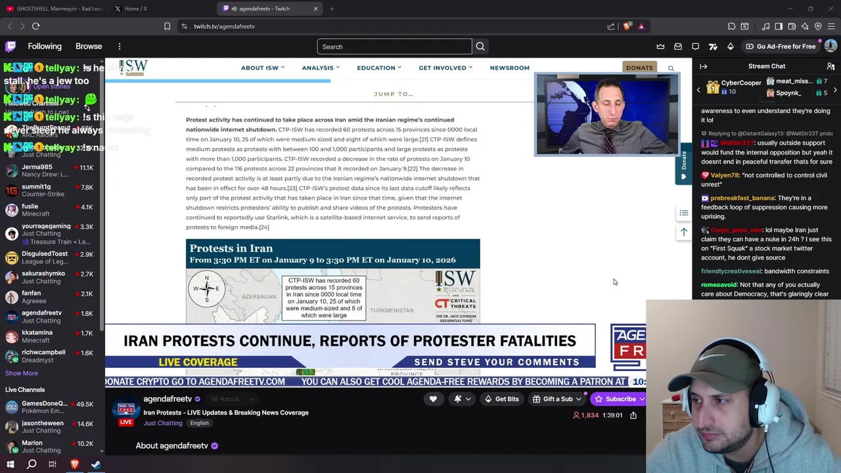Collapse the Stream Chat panel
The height and width of the screenshot is (473, 841).
tap(703, 66)
